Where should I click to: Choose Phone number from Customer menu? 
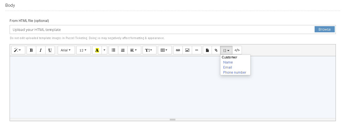(x=235, y=73)
